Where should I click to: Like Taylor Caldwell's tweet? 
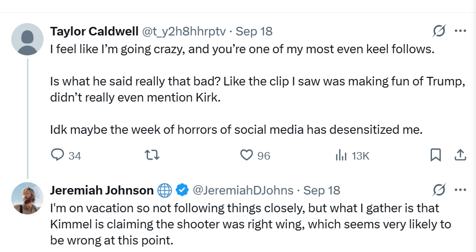coord(247,156)
